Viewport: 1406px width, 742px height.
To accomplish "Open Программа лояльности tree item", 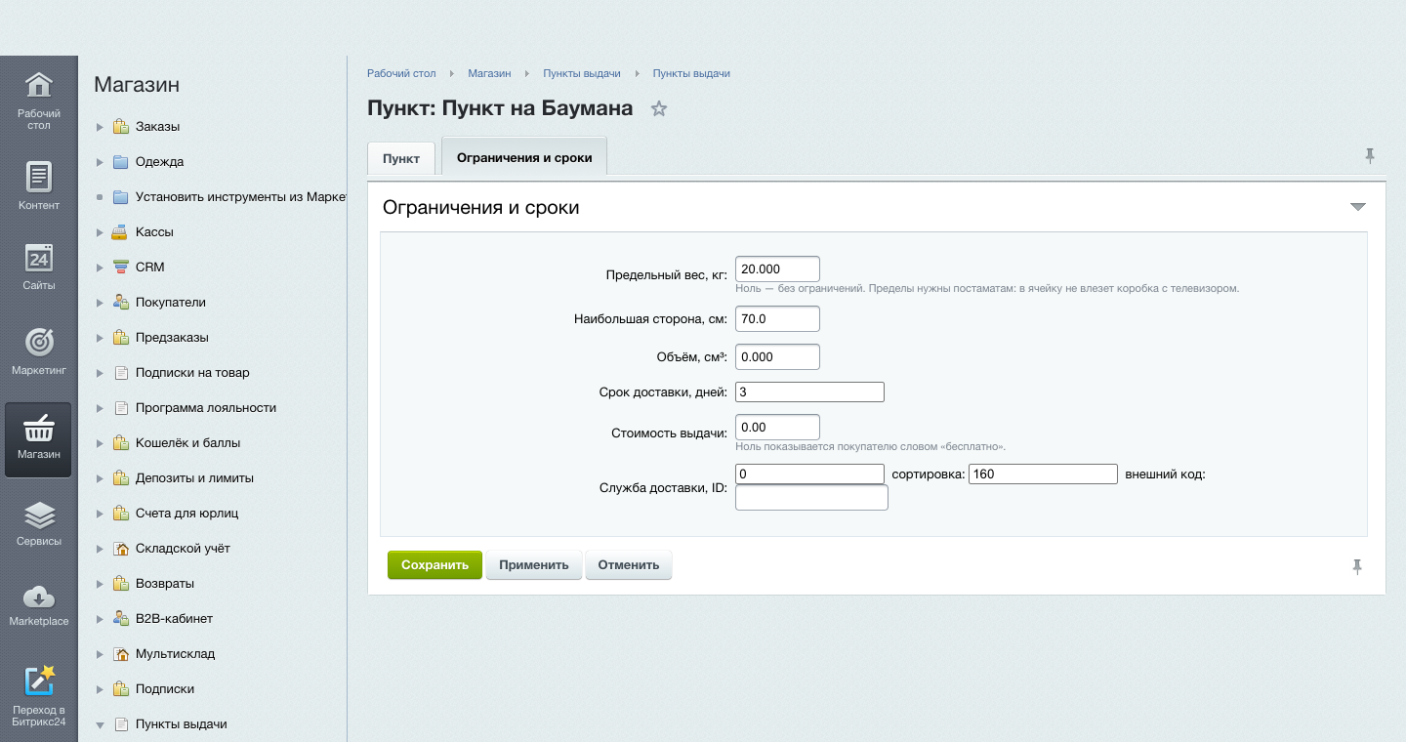I will click(x=206, y=408).
